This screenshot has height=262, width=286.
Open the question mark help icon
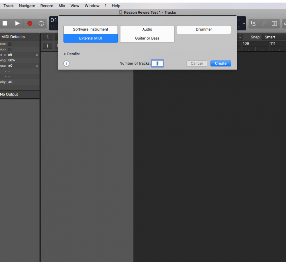point(67,63)
